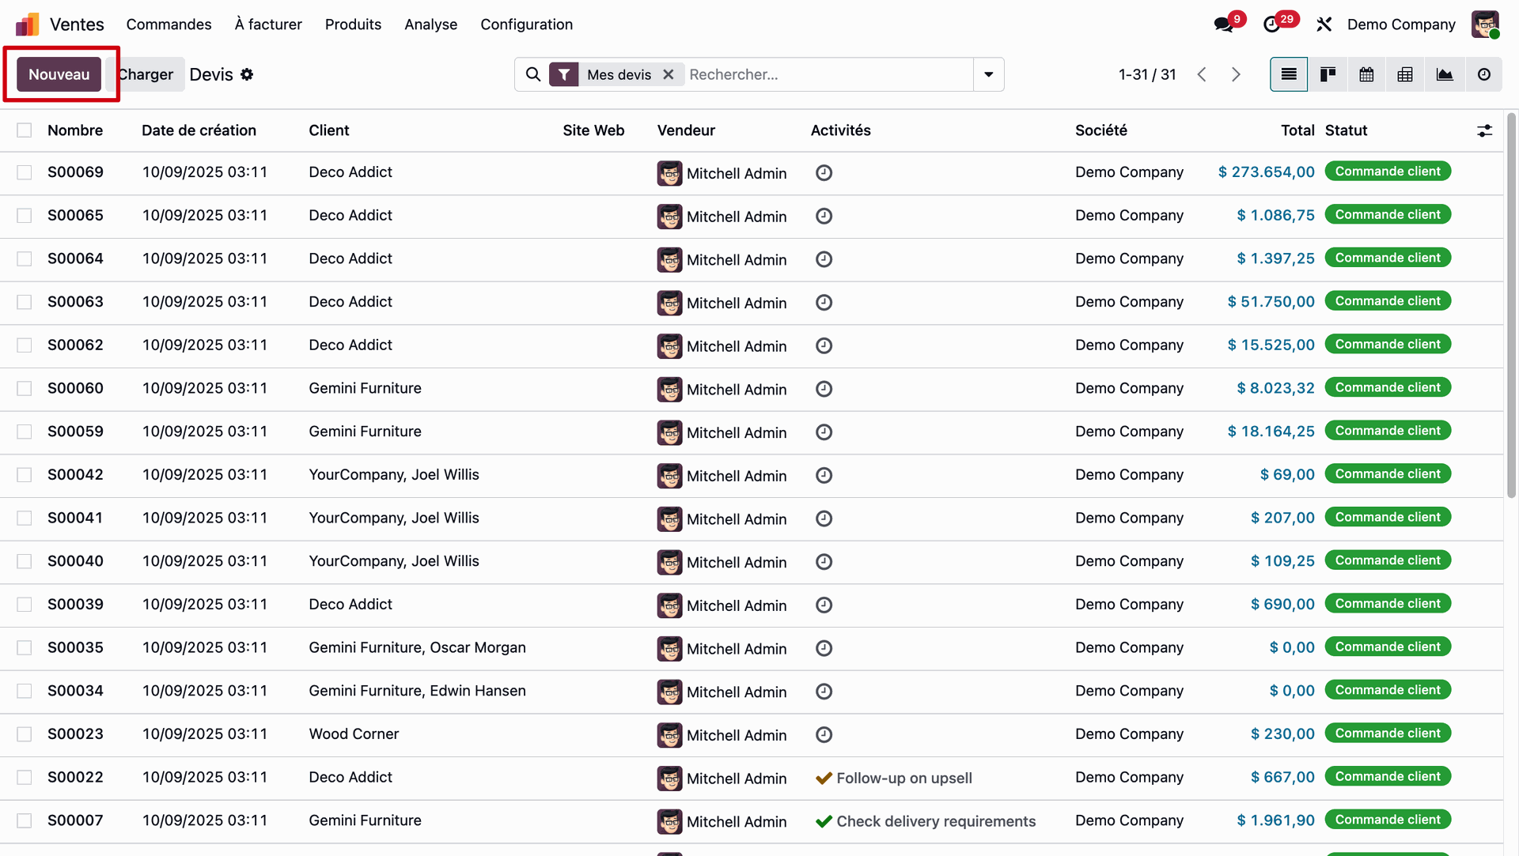1519x856 pixels.
Task: Open activity clock view icon
Action: [x=1484, y=74]
